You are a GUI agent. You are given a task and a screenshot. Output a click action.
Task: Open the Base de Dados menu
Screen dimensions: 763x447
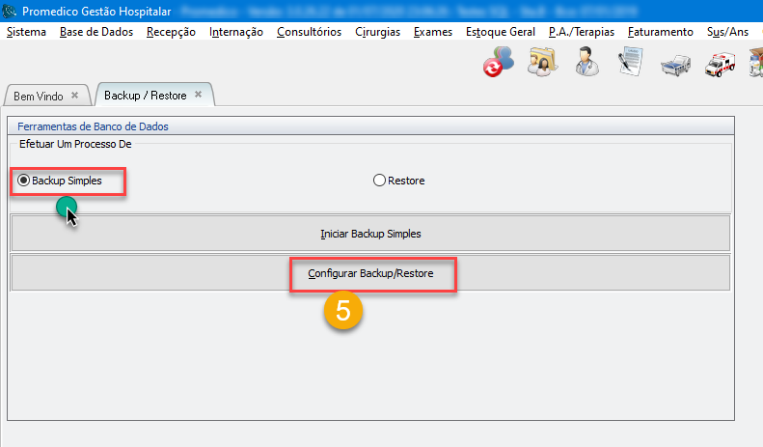click(96, 32)
